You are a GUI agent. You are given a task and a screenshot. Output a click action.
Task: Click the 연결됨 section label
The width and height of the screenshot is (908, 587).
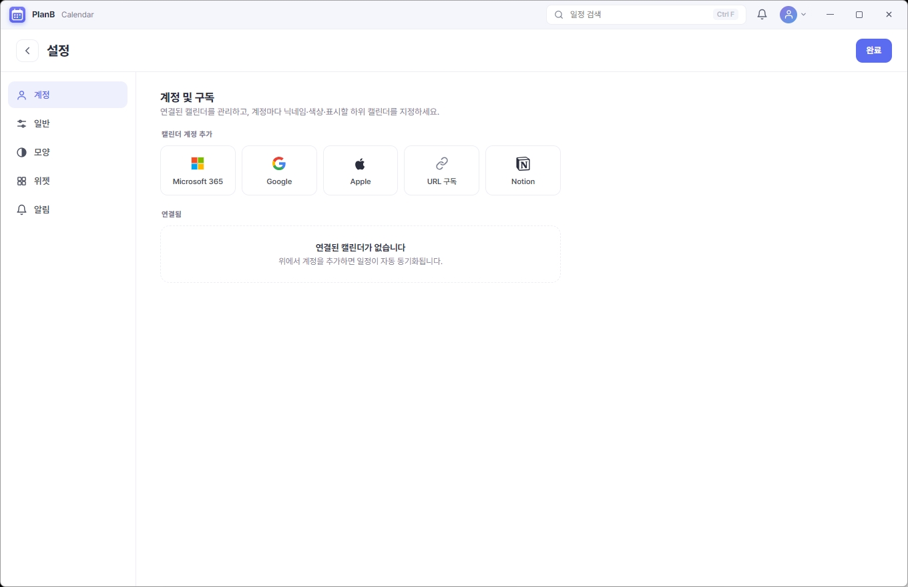pos(171,214)
